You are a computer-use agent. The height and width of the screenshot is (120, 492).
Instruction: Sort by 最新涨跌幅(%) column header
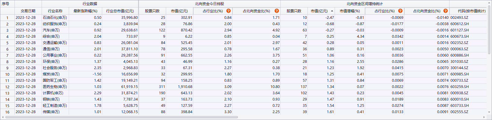[85, 11]
